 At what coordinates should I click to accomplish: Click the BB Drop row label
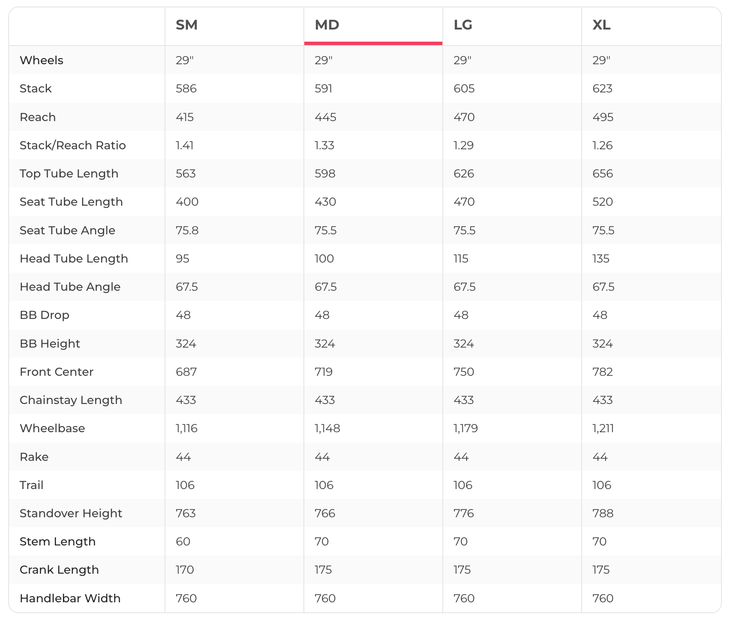45,315
